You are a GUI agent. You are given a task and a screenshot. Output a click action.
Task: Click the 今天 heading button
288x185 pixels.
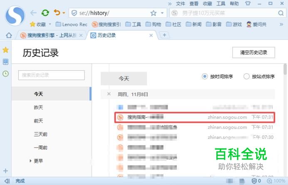[x=124, y=79]
